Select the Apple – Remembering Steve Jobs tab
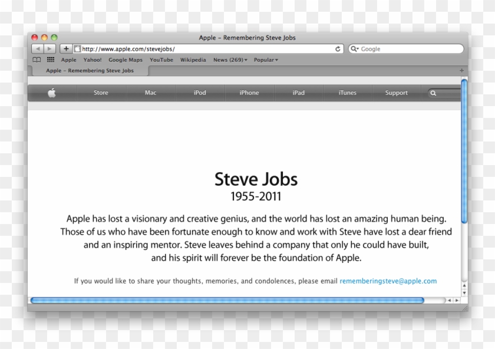495x349 pixels. (x=90, y=71)
